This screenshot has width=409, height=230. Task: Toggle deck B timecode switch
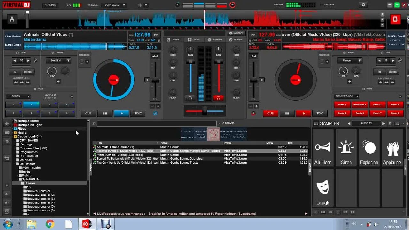[x=327, y=62]
